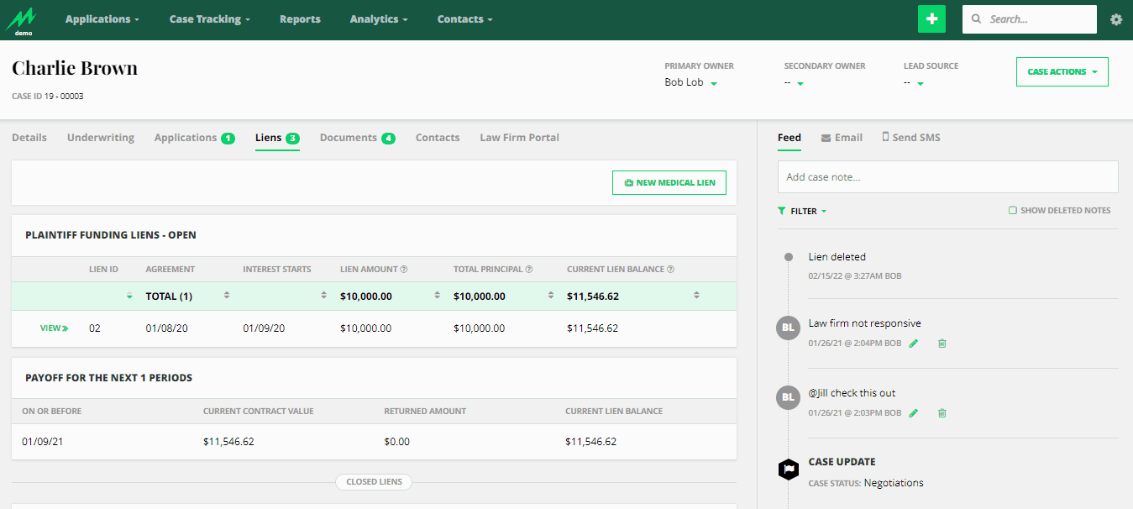Viewport: 1133px width, 509px height.
Task: Click the New Medical Lien button
Action: pyautogui.click(x=669, y=182)
